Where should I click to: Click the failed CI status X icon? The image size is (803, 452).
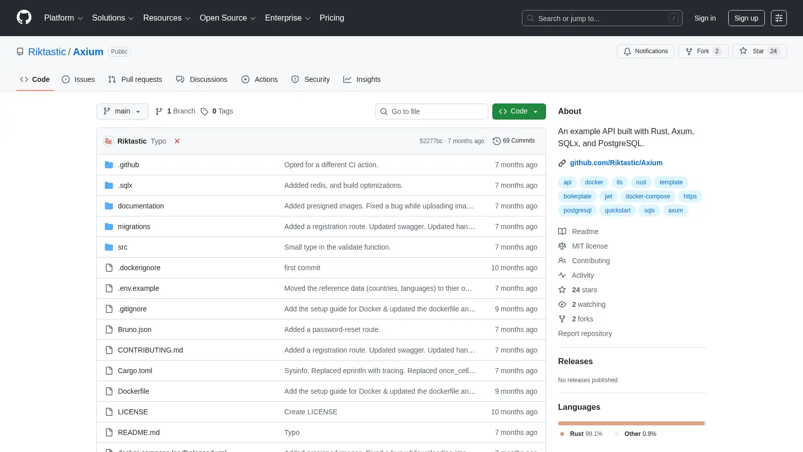coord(177,141)
